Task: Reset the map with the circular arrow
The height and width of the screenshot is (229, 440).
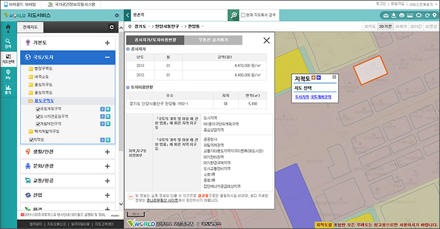Action: coord(427,15)
